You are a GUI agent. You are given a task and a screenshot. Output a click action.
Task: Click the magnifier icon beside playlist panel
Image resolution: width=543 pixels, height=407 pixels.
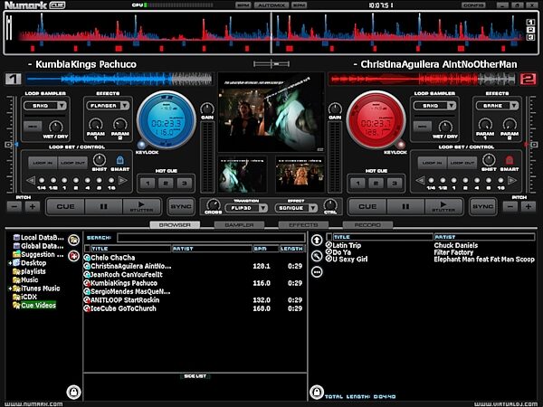click(317, 256)
